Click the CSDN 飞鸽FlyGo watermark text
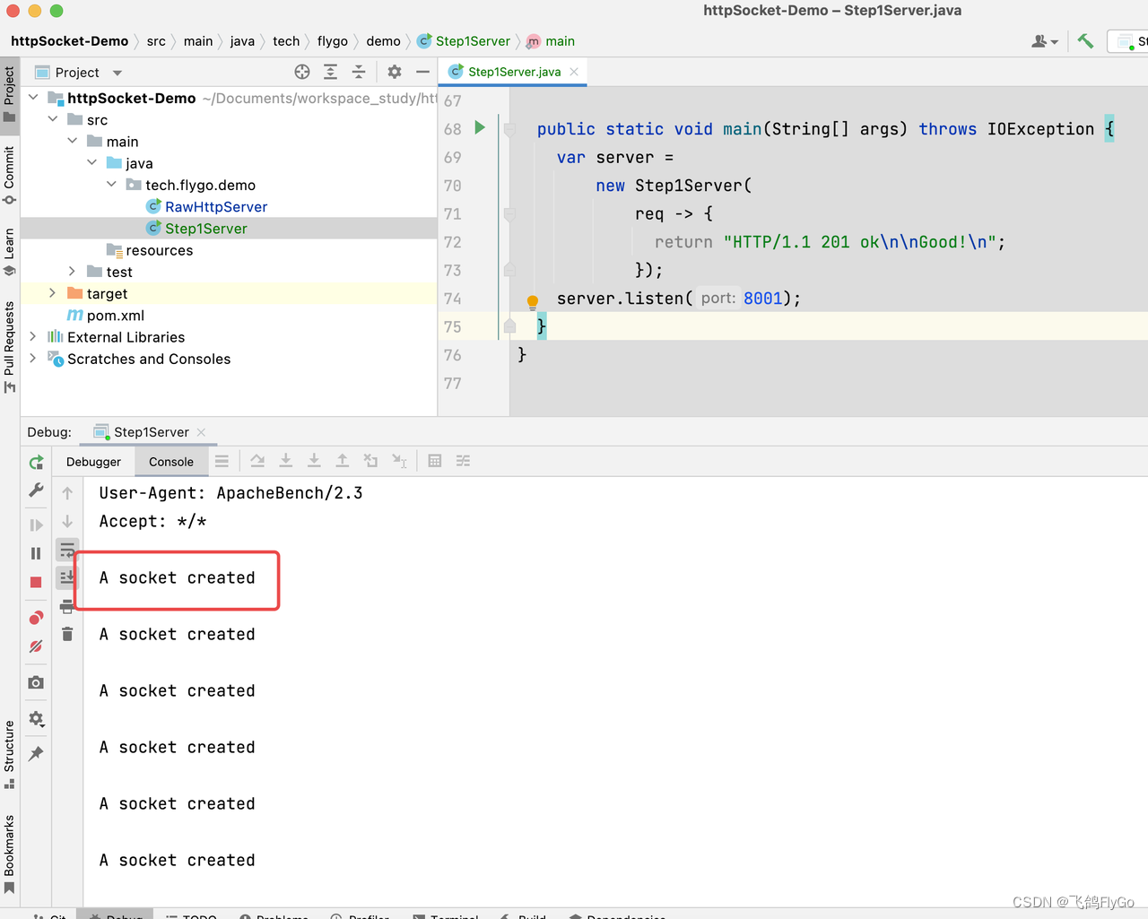This screenshot has width=1148, height=919. 1073,902
